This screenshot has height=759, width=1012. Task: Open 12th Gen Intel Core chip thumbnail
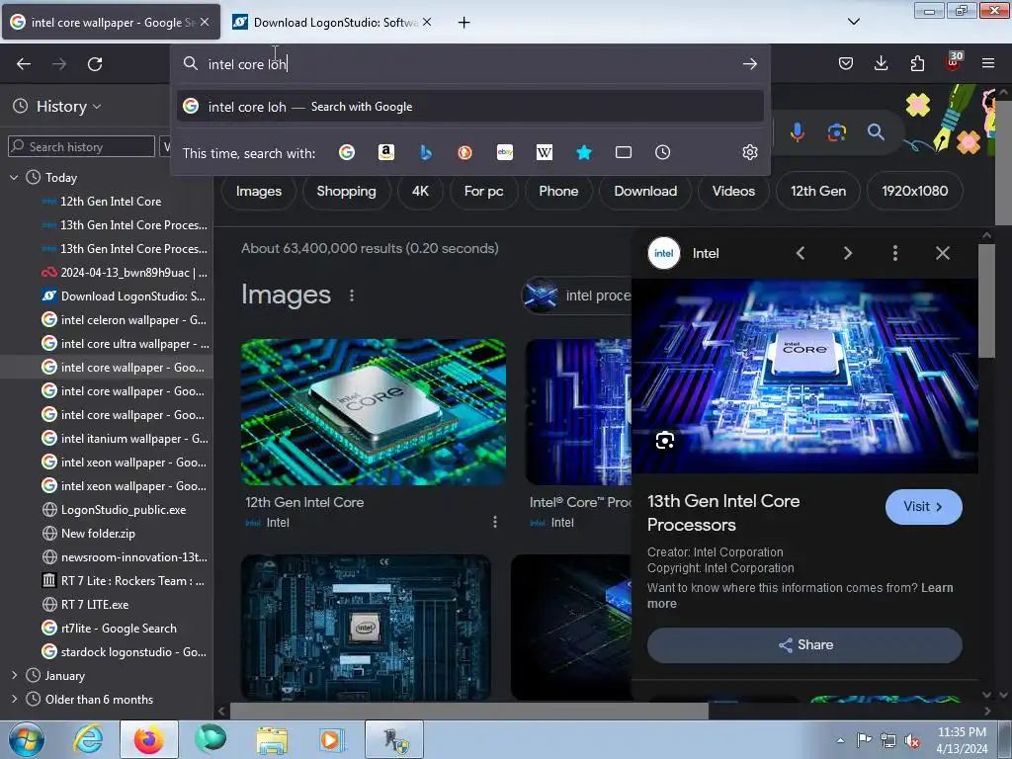[x=373, y=412]
